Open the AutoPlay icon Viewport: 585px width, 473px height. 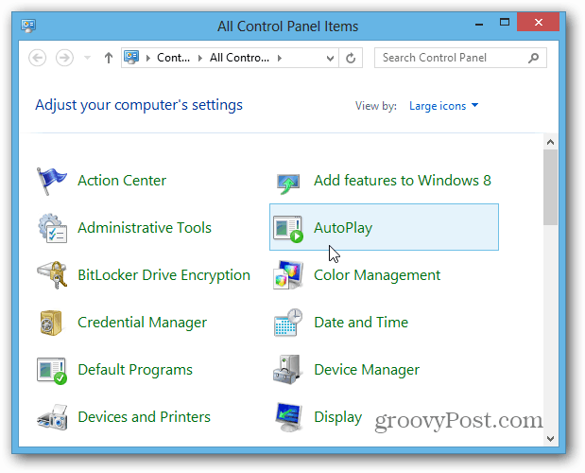click(288, 229)
